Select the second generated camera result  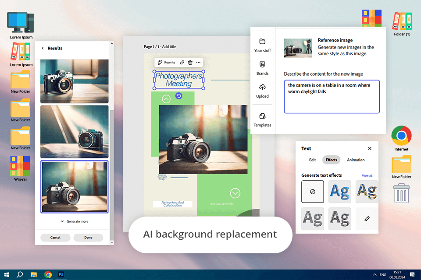click(x=75, y=132)
